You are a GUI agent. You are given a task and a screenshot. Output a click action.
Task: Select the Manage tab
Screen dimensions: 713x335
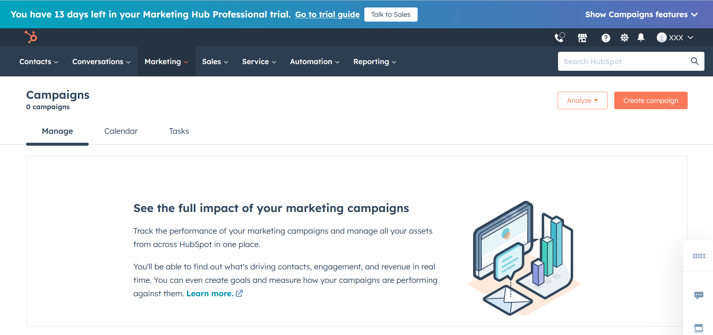point(57,131)
